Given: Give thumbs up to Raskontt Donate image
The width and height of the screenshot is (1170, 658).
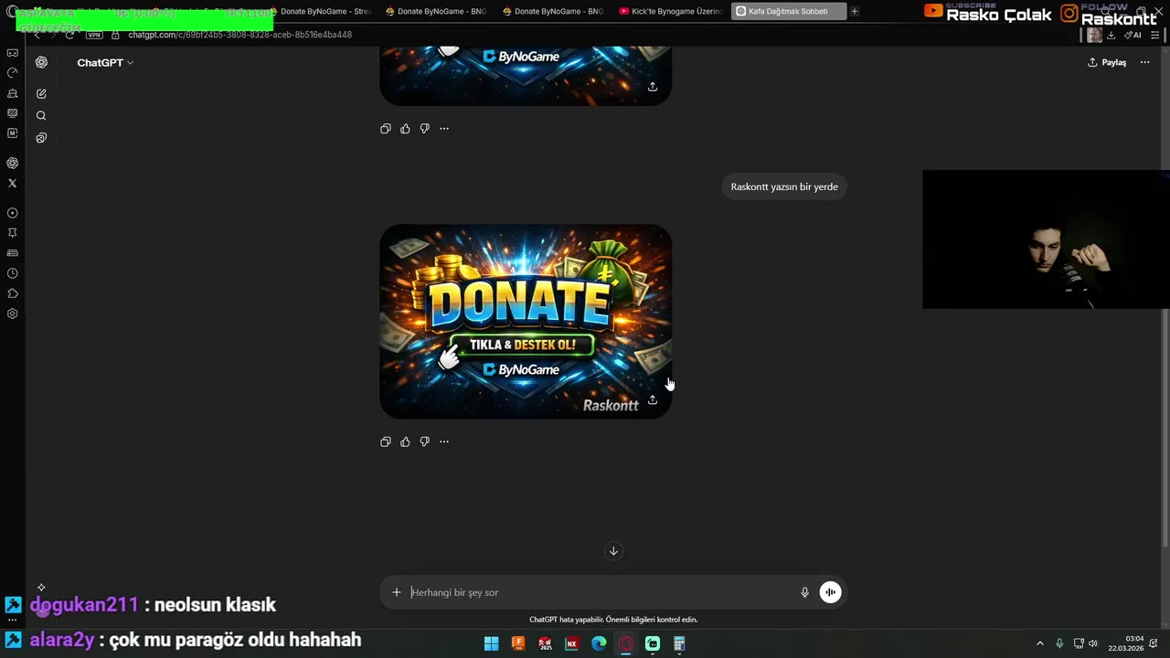Looking at the screenshot, I should coord(405,441).
